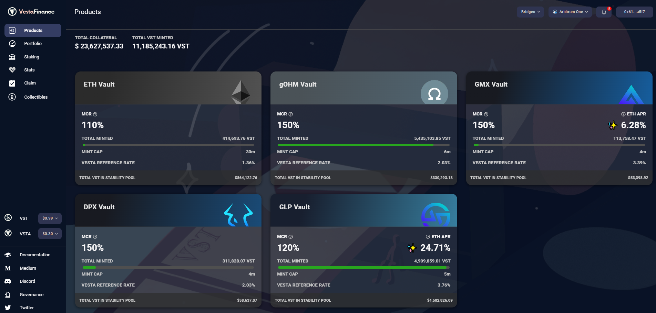This screenshot has height=313, width=656.
Task: Click the VST dollar coin icon
Action: click(x=8, y=217)
